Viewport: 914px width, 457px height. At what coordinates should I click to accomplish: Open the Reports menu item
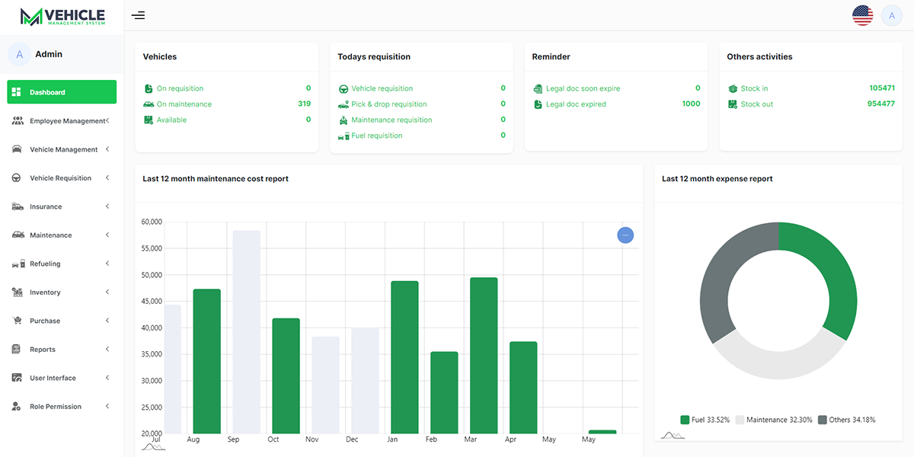click(x=43, y=350)
